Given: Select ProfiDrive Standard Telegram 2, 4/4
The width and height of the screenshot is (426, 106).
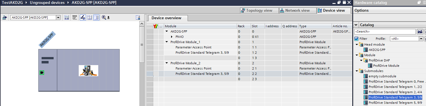Looking at the screenshot, I should pos(393,92).
